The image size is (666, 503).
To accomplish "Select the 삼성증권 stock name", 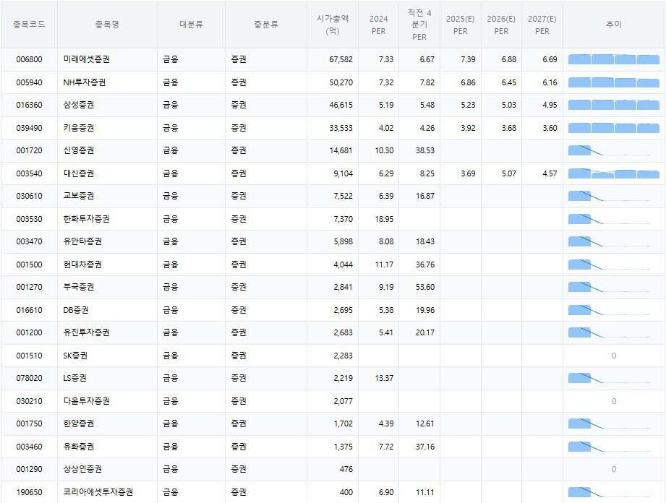I will [x=79, y=105].
